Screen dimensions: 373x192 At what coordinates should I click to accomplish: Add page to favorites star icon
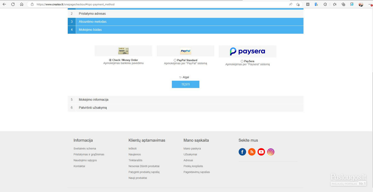298,4
